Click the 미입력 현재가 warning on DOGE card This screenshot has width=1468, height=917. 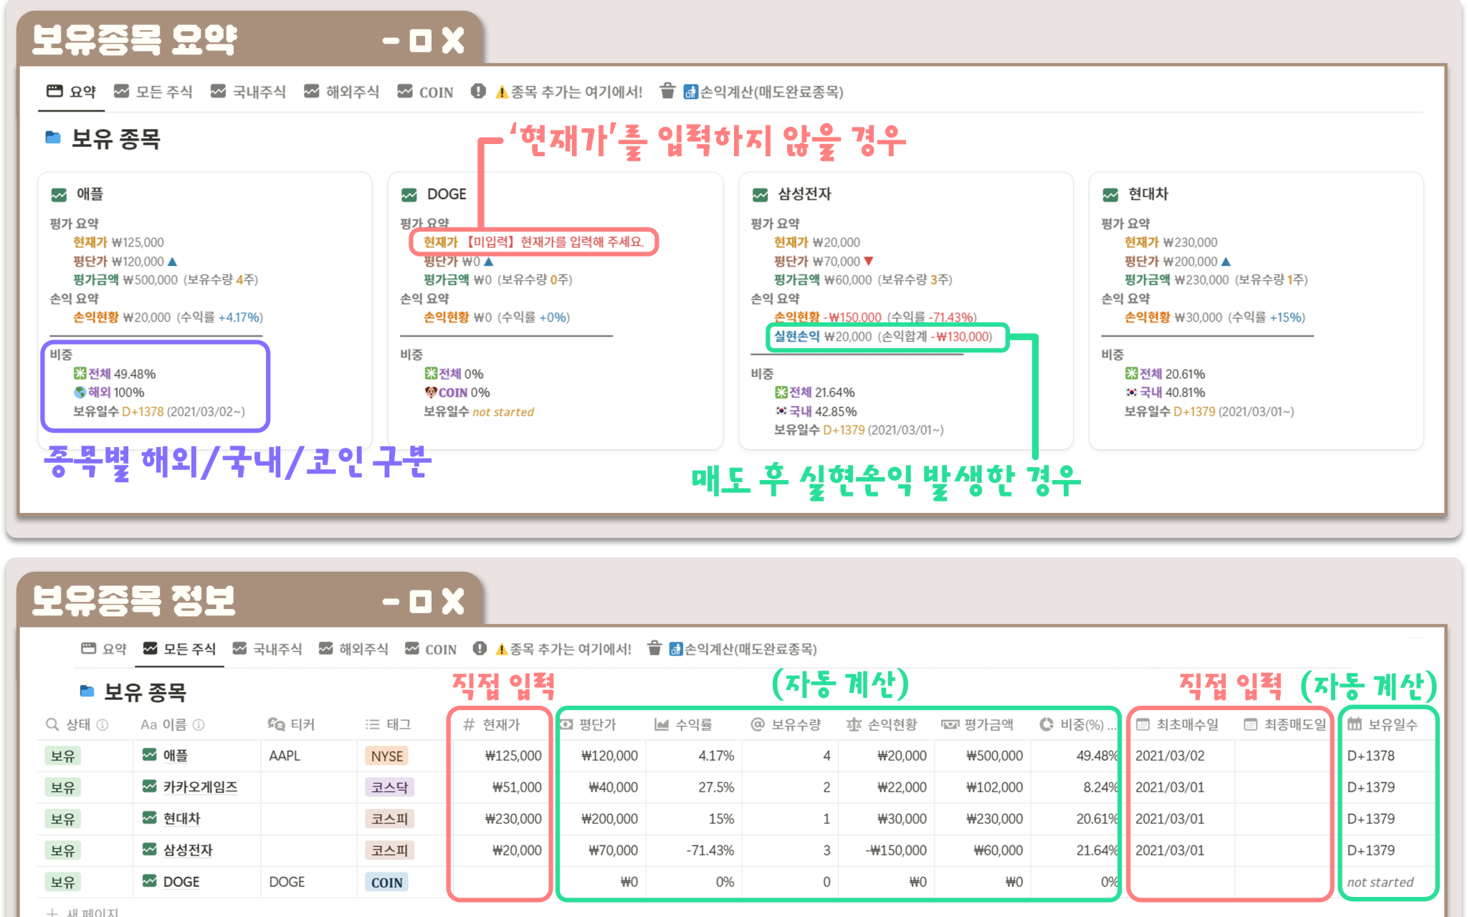point(533,242)
